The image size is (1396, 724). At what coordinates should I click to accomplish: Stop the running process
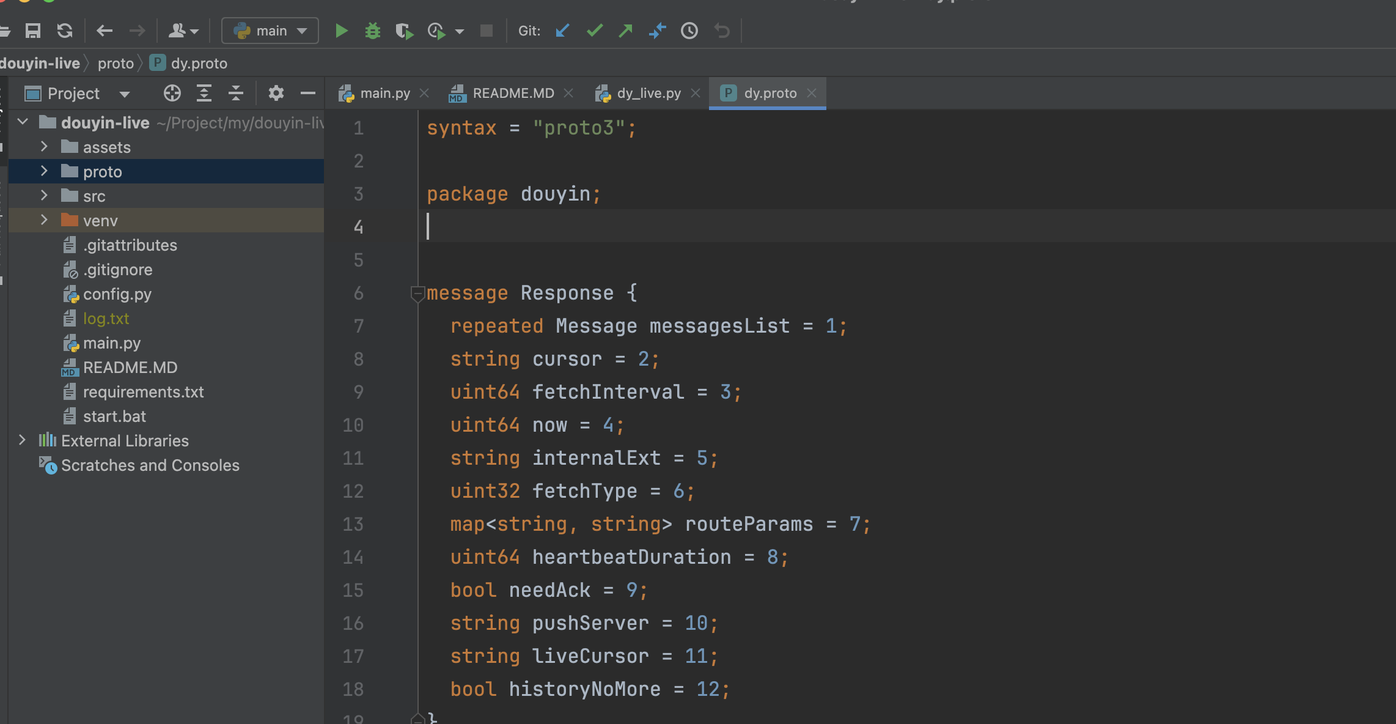(486, 30)
